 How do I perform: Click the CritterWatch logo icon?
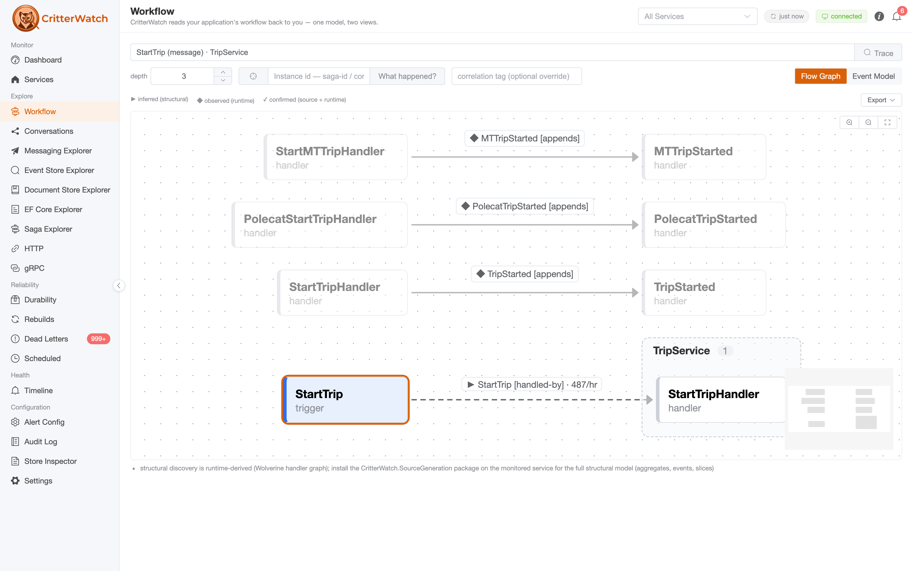click(25, 18)
